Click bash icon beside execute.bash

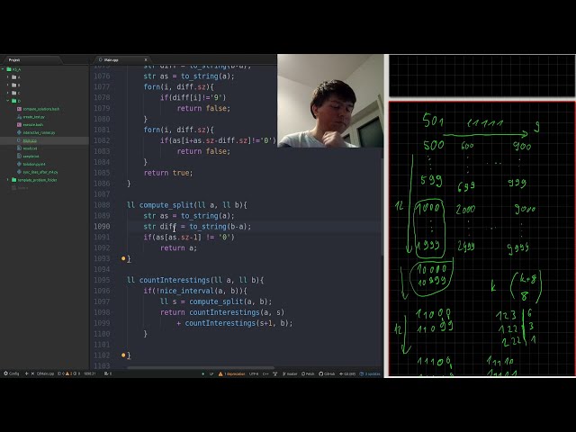coord(19,125)
